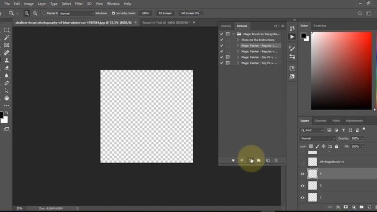The image size is (377, 212).
Task: Select the Blur tool
Action: (6, 75)
